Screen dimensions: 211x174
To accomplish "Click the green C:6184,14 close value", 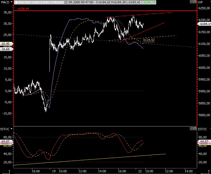I will [x=148, y=2].
